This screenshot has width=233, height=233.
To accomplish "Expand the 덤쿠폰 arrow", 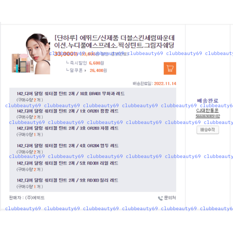I will (85, 70).
